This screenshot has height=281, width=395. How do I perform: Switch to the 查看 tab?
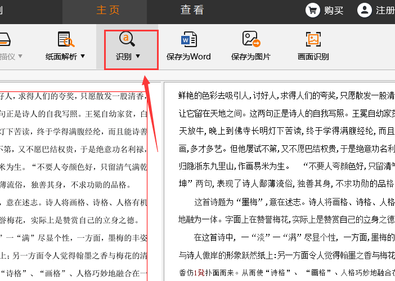point(192,10)
